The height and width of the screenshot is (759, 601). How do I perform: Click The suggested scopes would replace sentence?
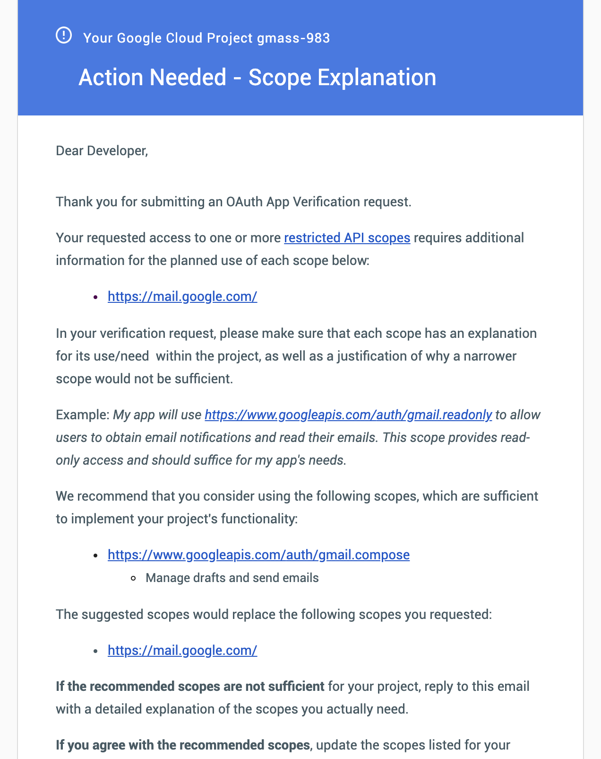tap(274, 615)
